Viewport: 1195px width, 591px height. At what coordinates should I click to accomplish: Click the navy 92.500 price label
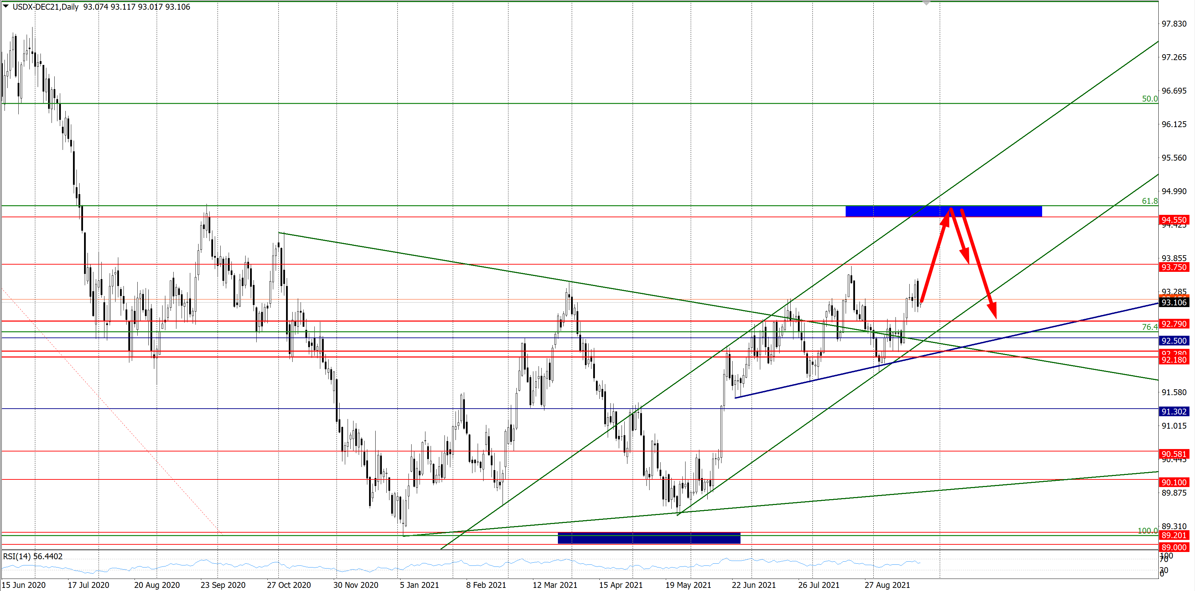pos(1174,341)
